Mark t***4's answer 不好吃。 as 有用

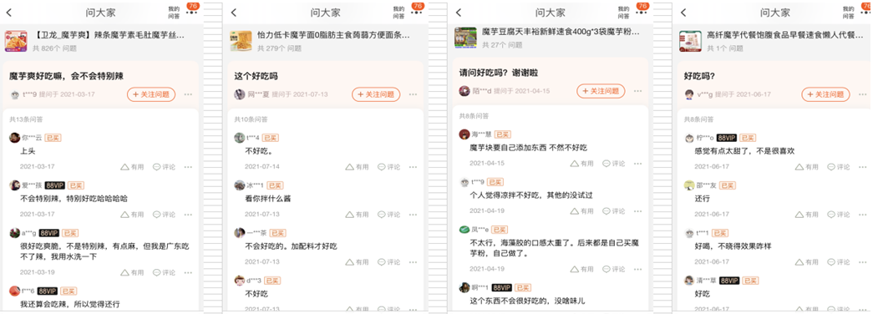coord(358,167)
